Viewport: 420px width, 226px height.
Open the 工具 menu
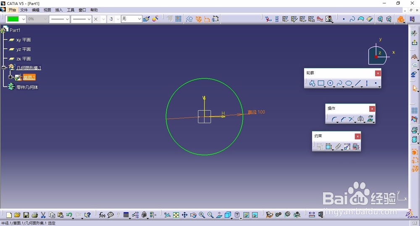71,10
